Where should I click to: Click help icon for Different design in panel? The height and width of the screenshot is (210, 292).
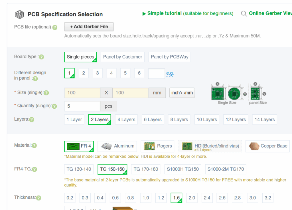point(35,79)
